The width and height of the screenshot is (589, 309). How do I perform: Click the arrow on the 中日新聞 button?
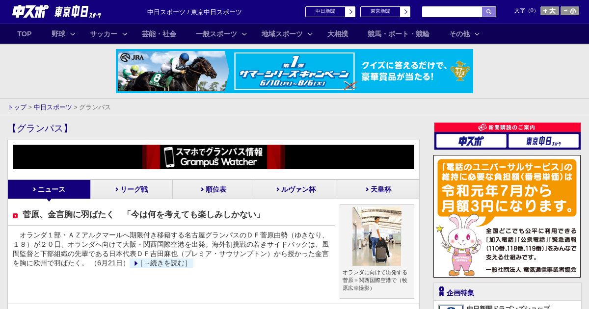(350, 12)
